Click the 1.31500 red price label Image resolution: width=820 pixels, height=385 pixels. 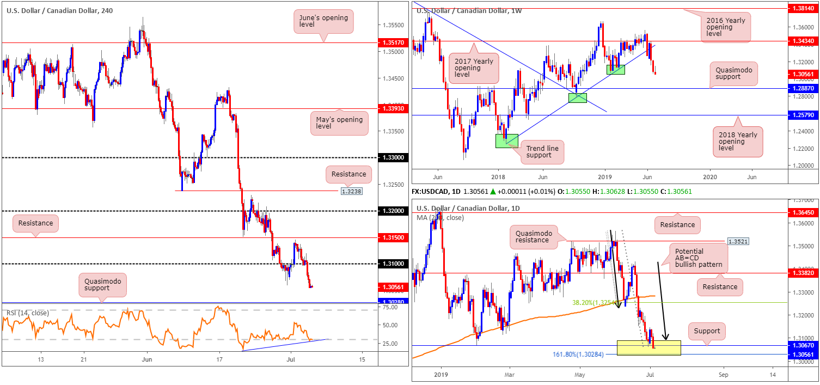[392, 237]
